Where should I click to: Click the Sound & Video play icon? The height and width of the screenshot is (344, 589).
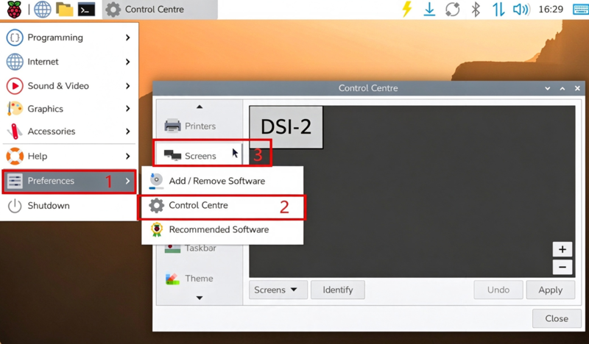[15, 86]
